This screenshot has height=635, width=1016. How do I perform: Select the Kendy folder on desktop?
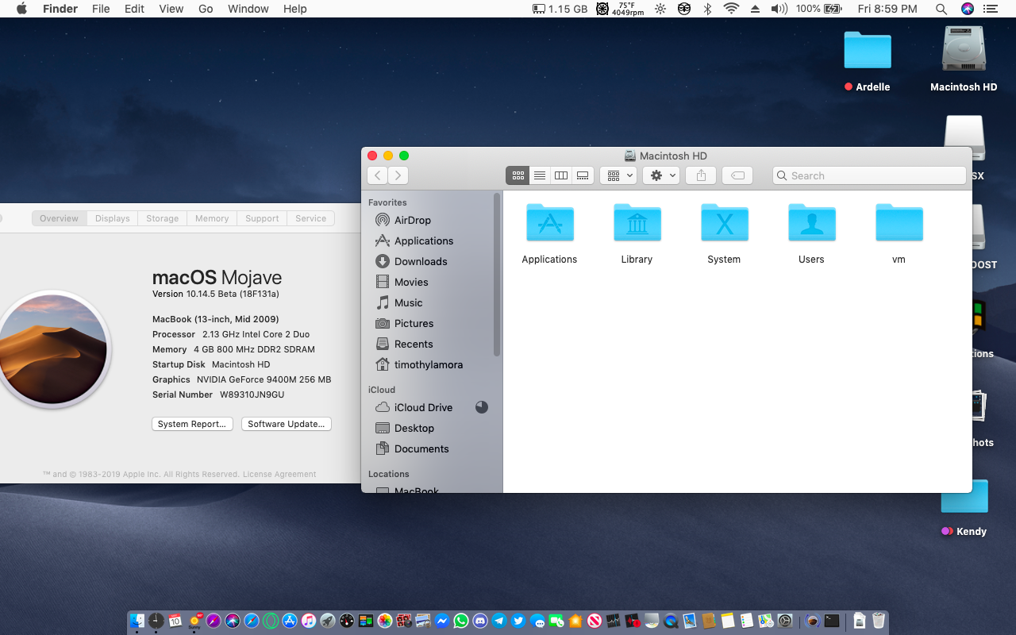coord(964,496)
